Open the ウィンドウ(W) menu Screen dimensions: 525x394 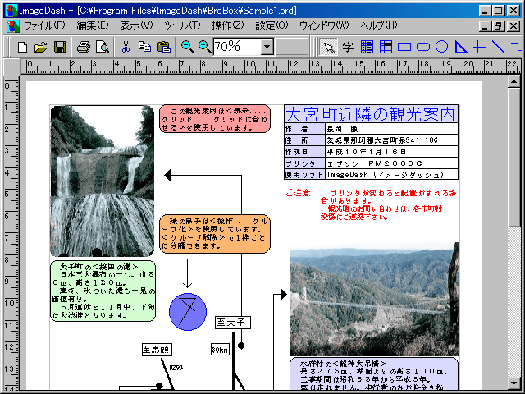pyautogui.click(x=324, y=25)
